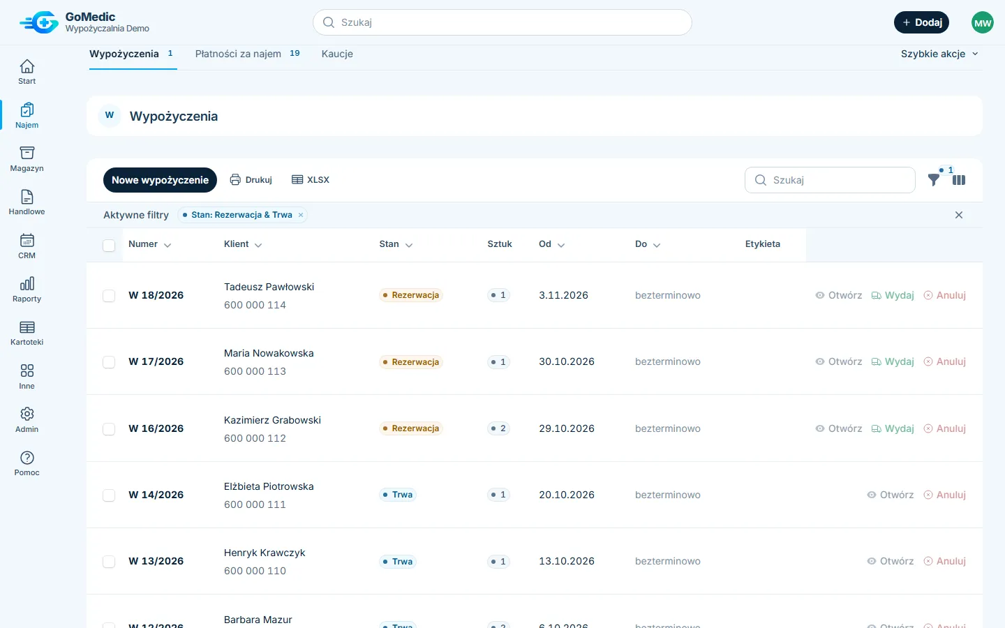Select the Wypożyczenia tab
The image size is (1005, 628).
click(133, 54)
